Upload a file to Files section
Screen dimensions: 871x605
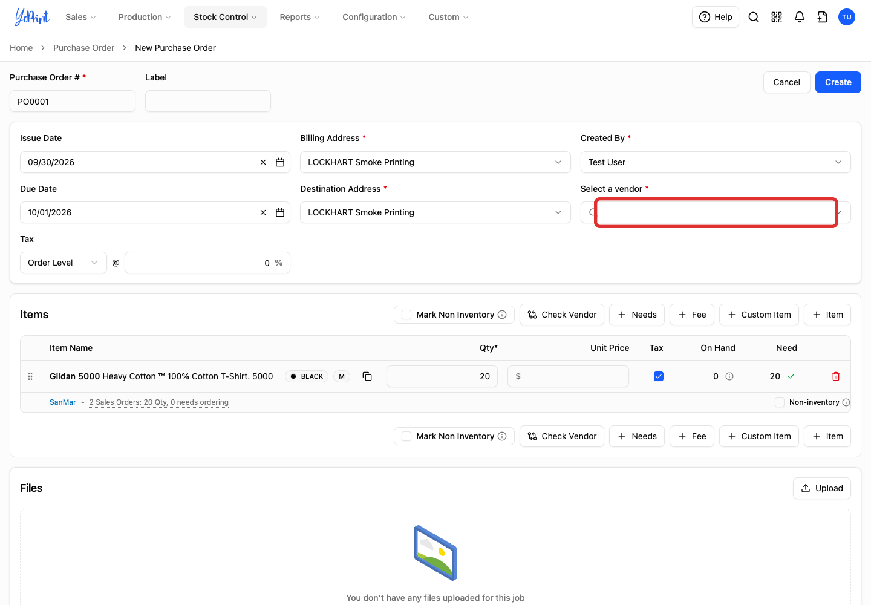click(x=822, y=488)
